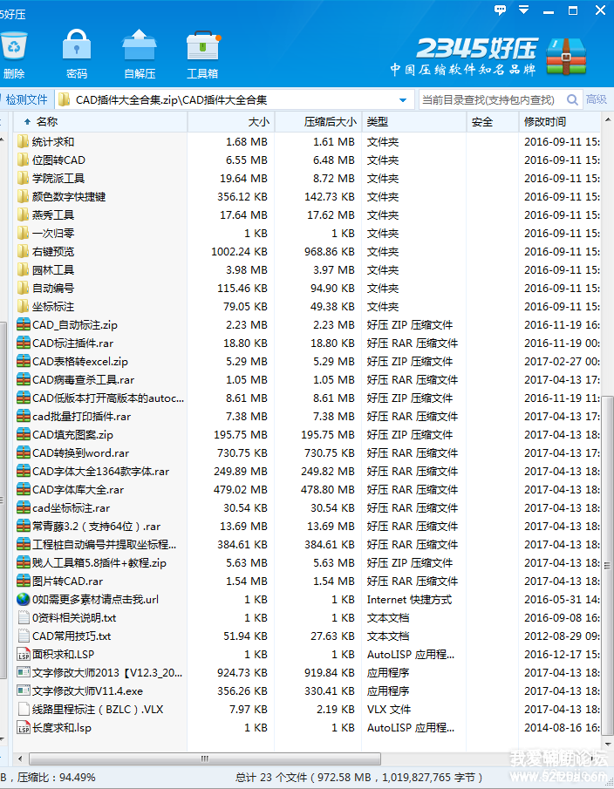The image size is (614, 789).
Task: Click the 2345好压 archive logo icon
Action: [567, 57]
